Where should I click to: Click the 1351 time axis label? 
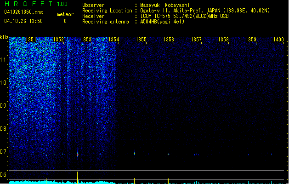coord(31,40)
